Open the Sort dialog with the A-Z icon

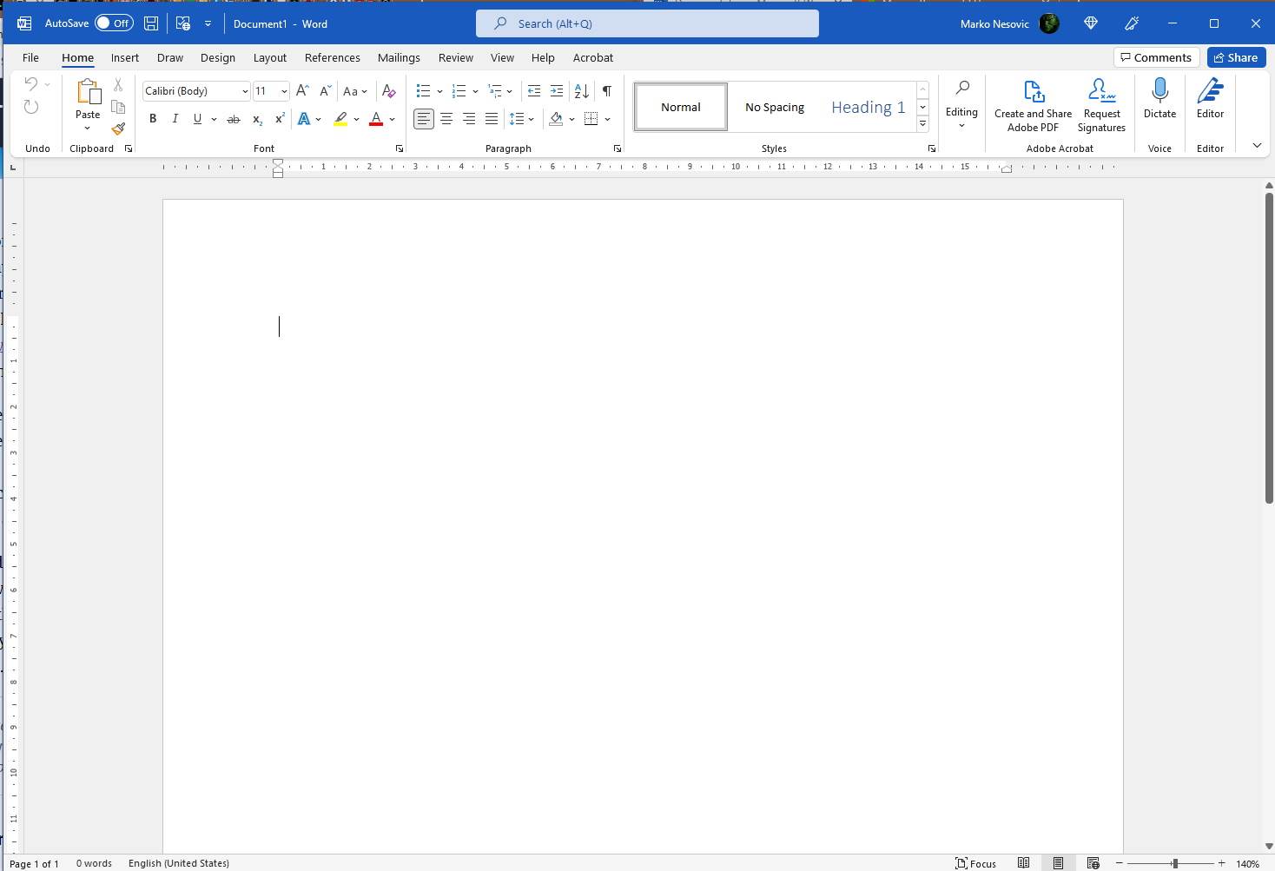pyautogui.click(x=579, y=90)
